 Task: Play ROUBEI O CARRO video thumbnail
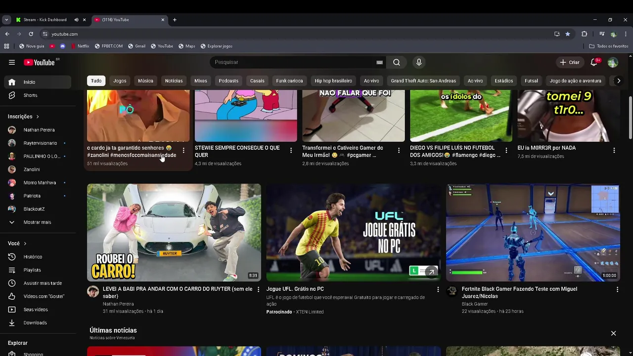click(174, 233)
